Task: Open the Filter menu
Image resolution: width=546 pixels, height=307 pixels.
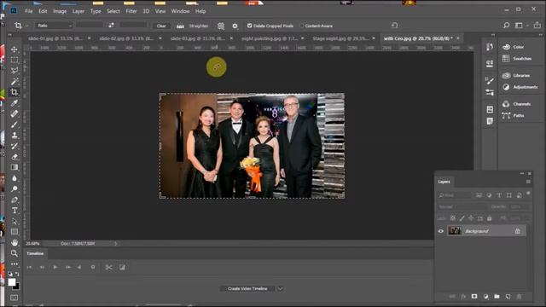Action: pos(131,11)
